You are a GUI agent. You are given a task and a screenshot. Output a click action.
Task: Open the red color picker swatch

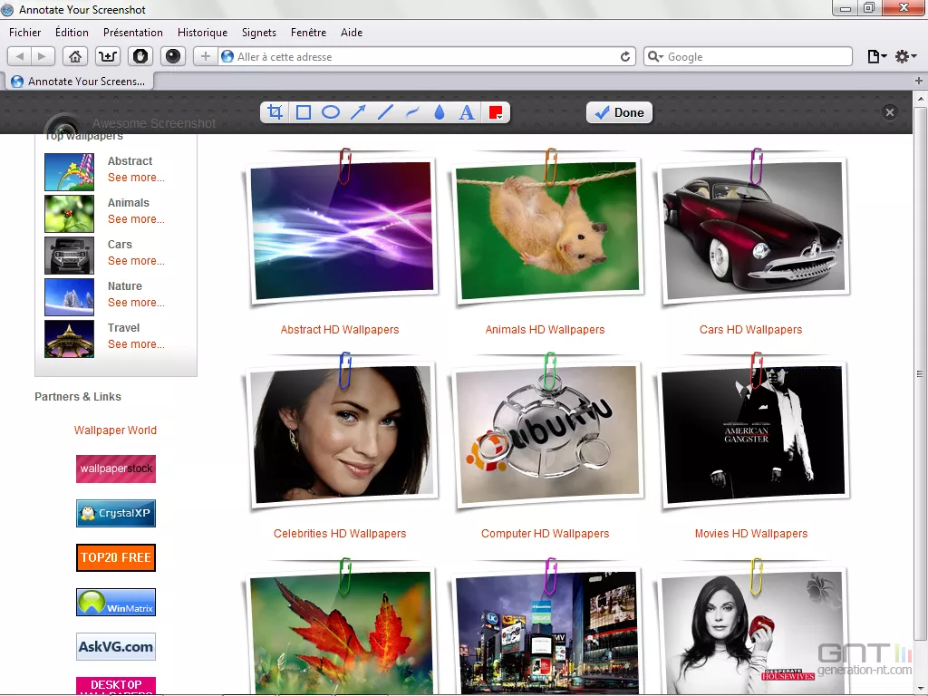(x=496, y=112)
